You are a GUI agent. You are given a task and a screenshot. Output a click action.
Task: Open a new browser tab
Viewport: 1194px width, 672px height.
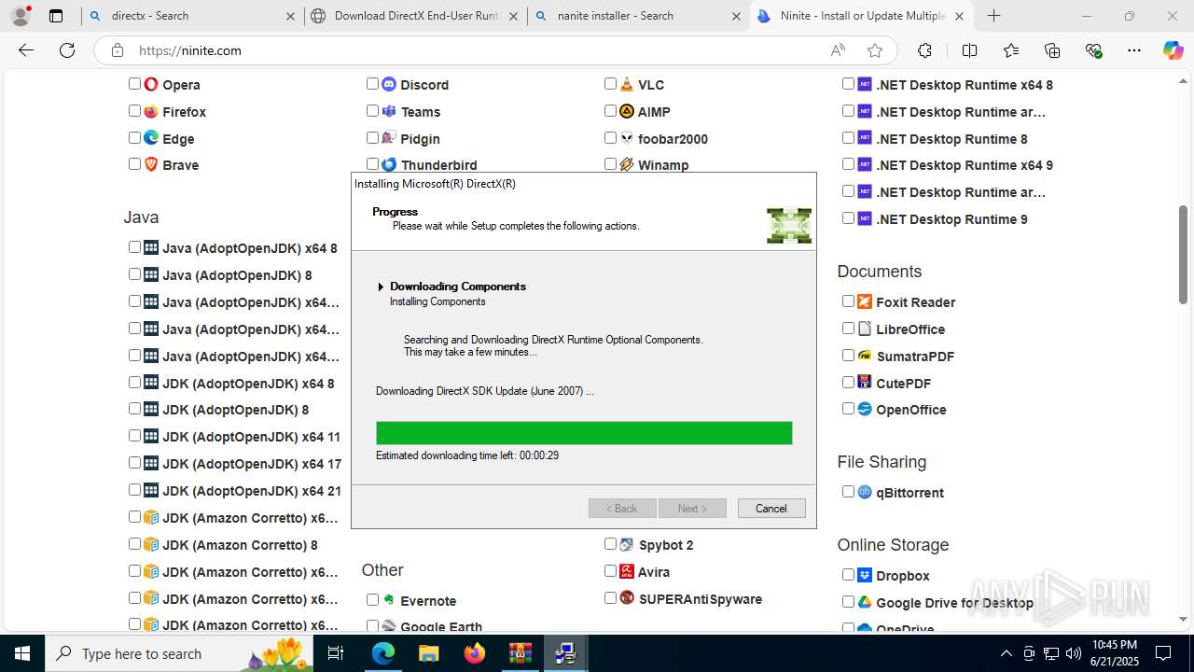(x=994, y=16)
